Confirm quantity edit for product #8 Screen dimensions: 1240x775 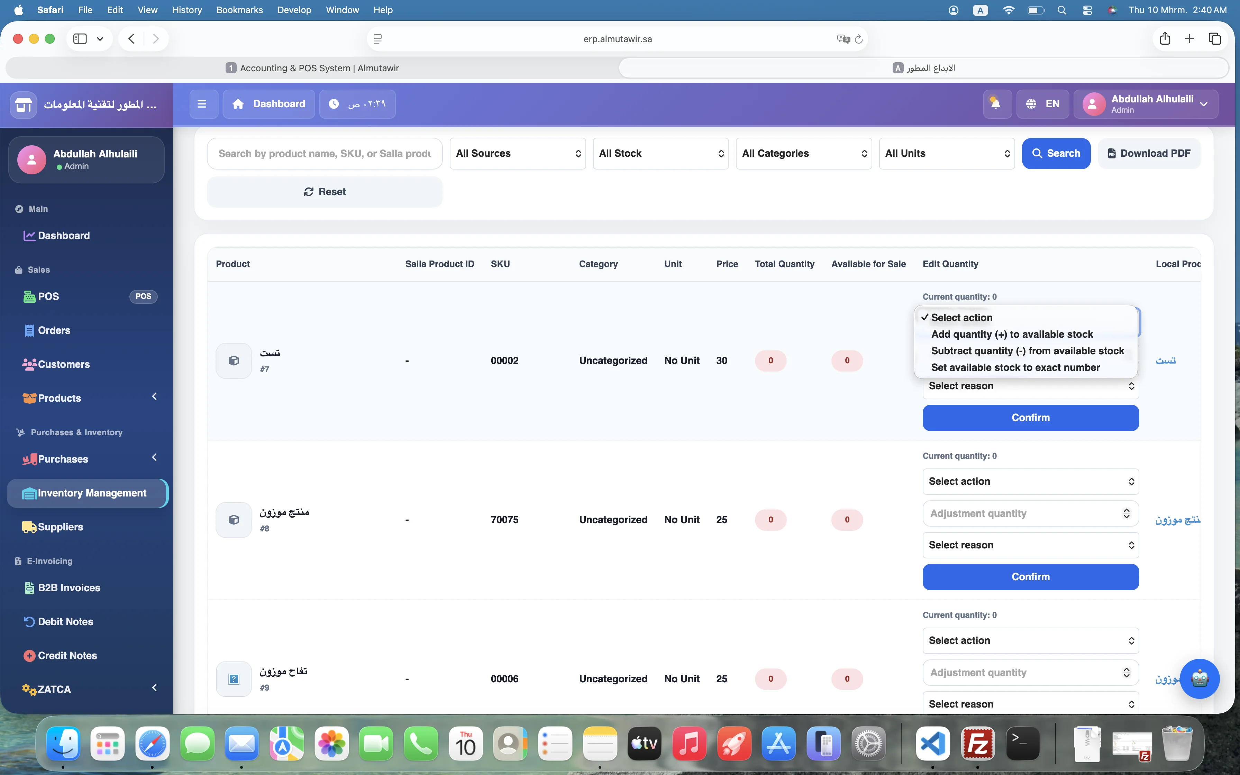[1030, 577]
